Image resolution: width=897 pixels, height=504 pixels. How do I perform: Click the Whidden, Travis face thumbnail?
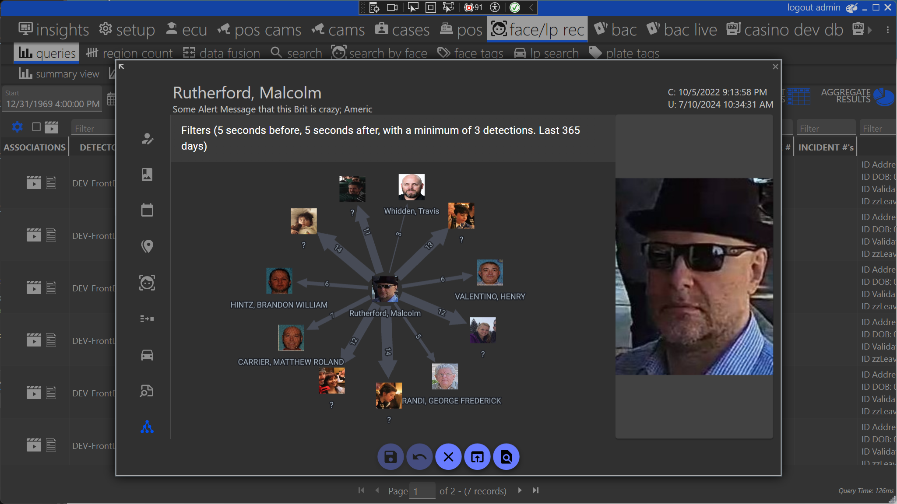[411, 187]
